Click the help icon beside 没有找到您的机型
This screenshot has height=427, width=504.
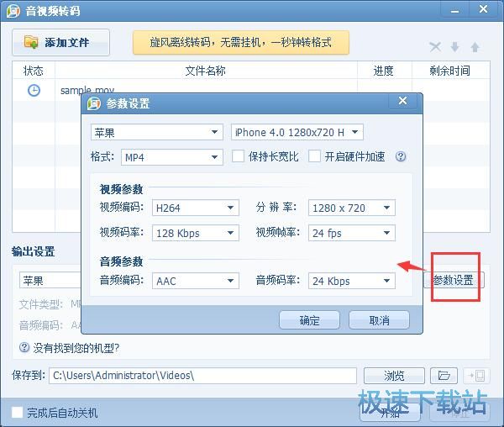(x=24, y=348)
